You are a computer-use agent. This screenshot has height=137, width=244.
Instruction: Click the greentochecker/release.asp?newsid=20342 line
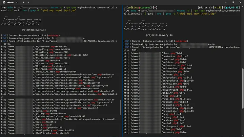43,116
